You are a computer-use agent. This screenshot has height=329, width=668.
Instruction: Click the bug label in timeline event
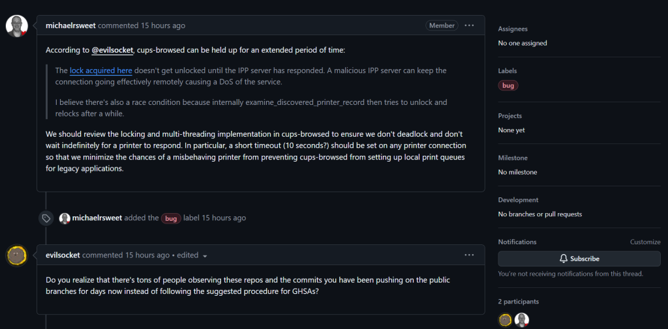(x=171, y=218)
